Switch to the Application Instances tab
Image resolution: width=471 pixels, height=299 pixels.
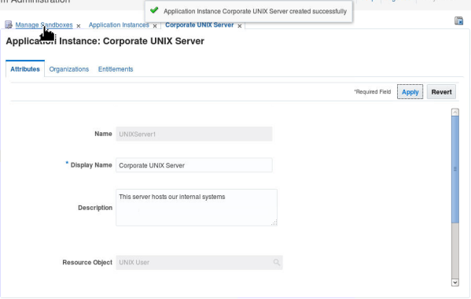pyautogui.click(x=119, y=25)
